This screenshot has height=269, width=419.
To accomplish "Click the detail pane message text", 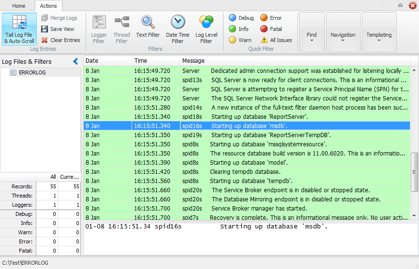I will [206, 227].
